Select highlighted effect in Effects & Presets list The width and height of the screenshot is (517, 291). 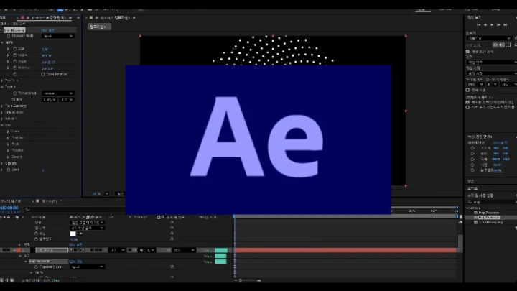coord(489,218)
